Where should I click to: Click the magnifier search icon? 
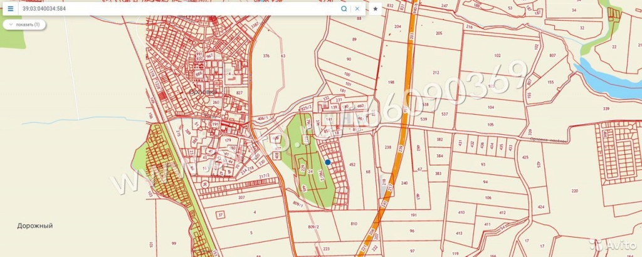pos(344,9)
